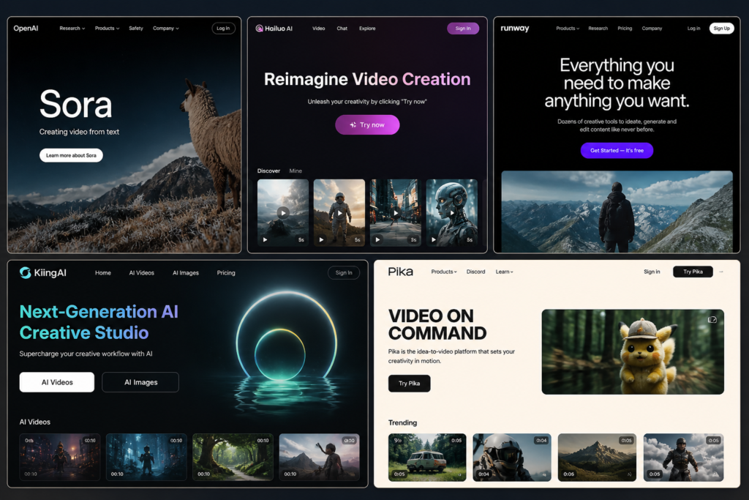The image size is (749, 500).
Task: Open Chat in the Hailuo AI navigation
Action: (x=342, y=29)
